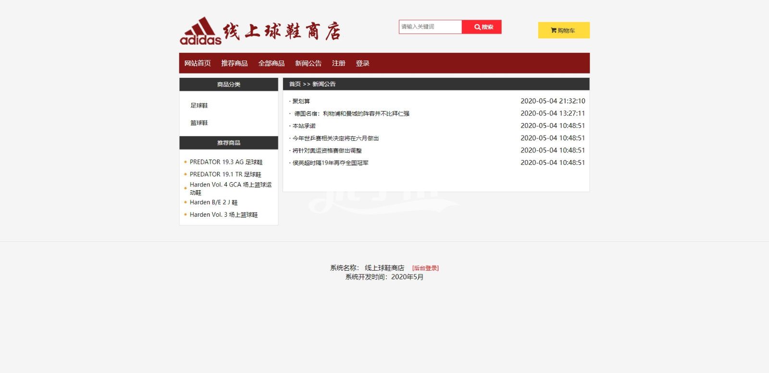Image resolution: width=769 pixels, height=373 pixels.
Task: Open the 聚划算 news announcement
Action: tap(301, 101)
